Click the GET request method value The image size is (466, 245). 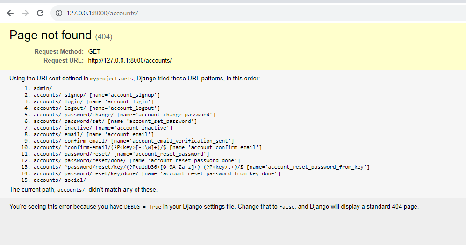tap(94, 52)
